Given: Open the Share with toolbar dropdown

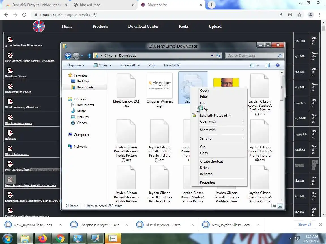Looking at the screenshot, I should (130, 65).
